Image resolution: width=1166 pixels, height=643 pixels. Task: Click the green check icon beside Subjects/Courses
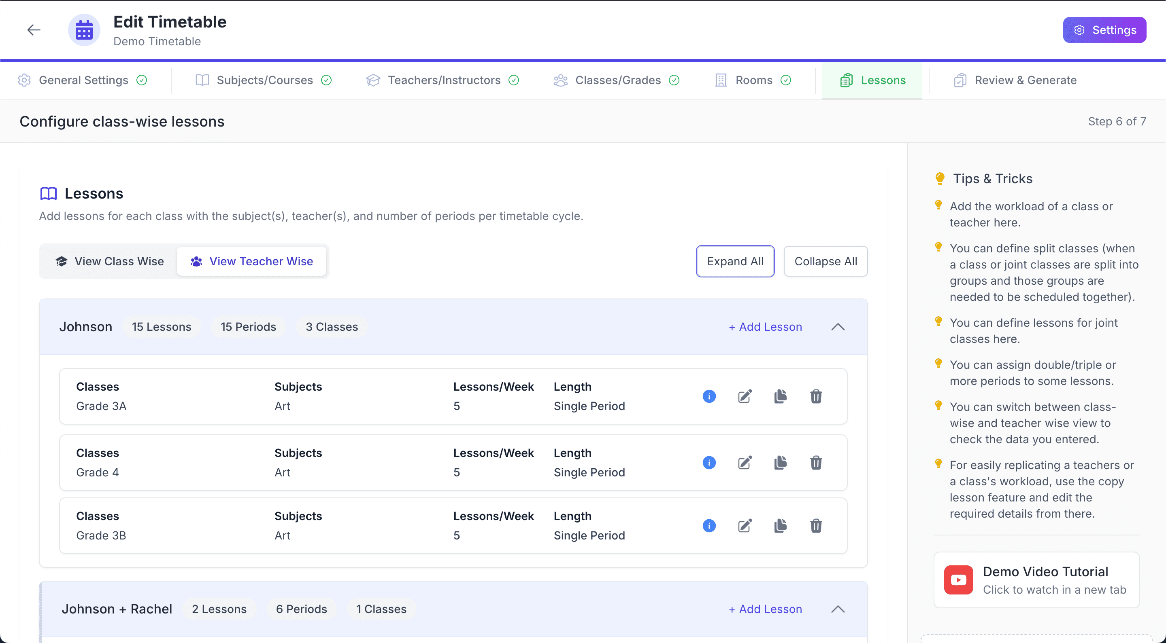[326, 80]
